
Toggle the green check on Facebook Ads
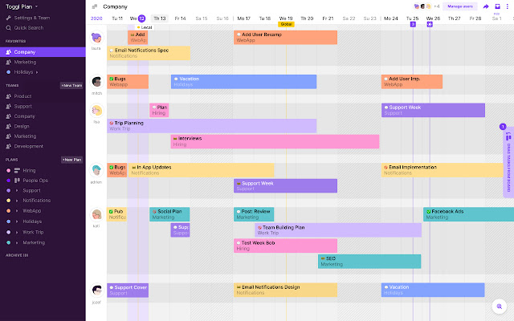coord(428,212)
